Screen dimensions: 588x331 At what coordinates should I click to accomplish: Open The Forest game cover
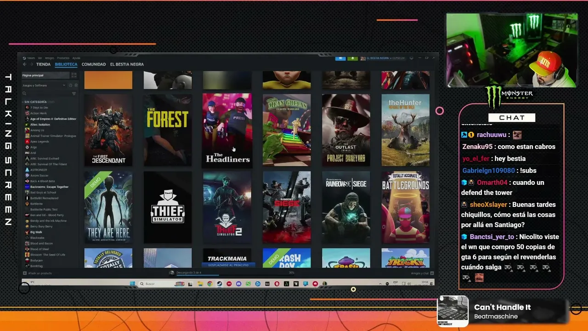(x=168, y=130)
